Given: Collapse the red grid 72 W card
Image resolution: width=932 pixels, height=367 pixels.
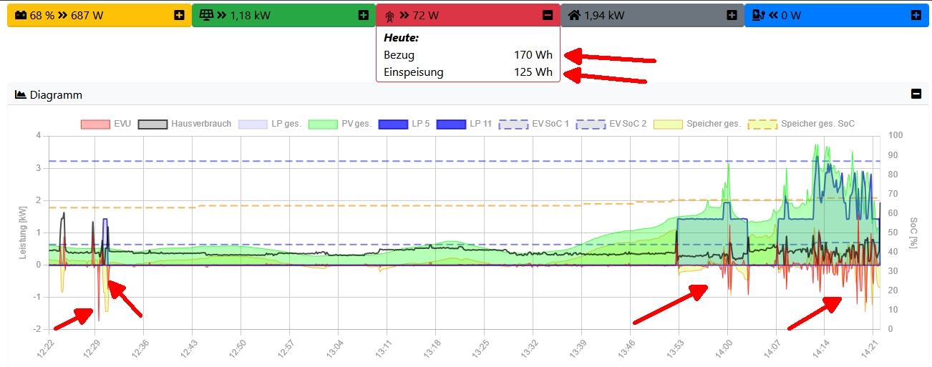Looking at the screenshot, I should click(548, 15).
